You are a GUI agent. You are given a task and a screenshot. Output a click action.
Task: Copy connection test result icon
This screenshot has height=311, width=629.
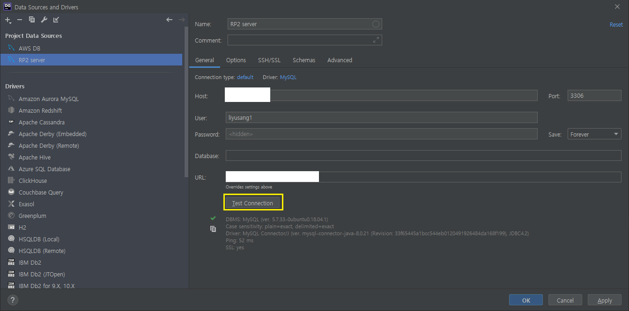[213, 229]
